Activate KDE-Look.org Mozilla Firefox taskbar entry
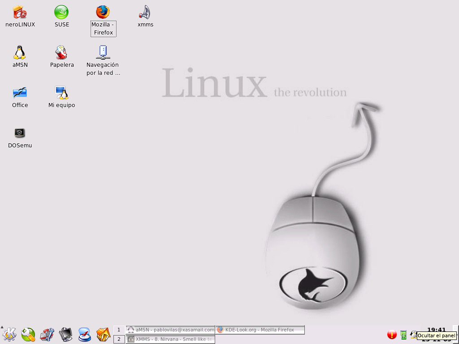 260,330
